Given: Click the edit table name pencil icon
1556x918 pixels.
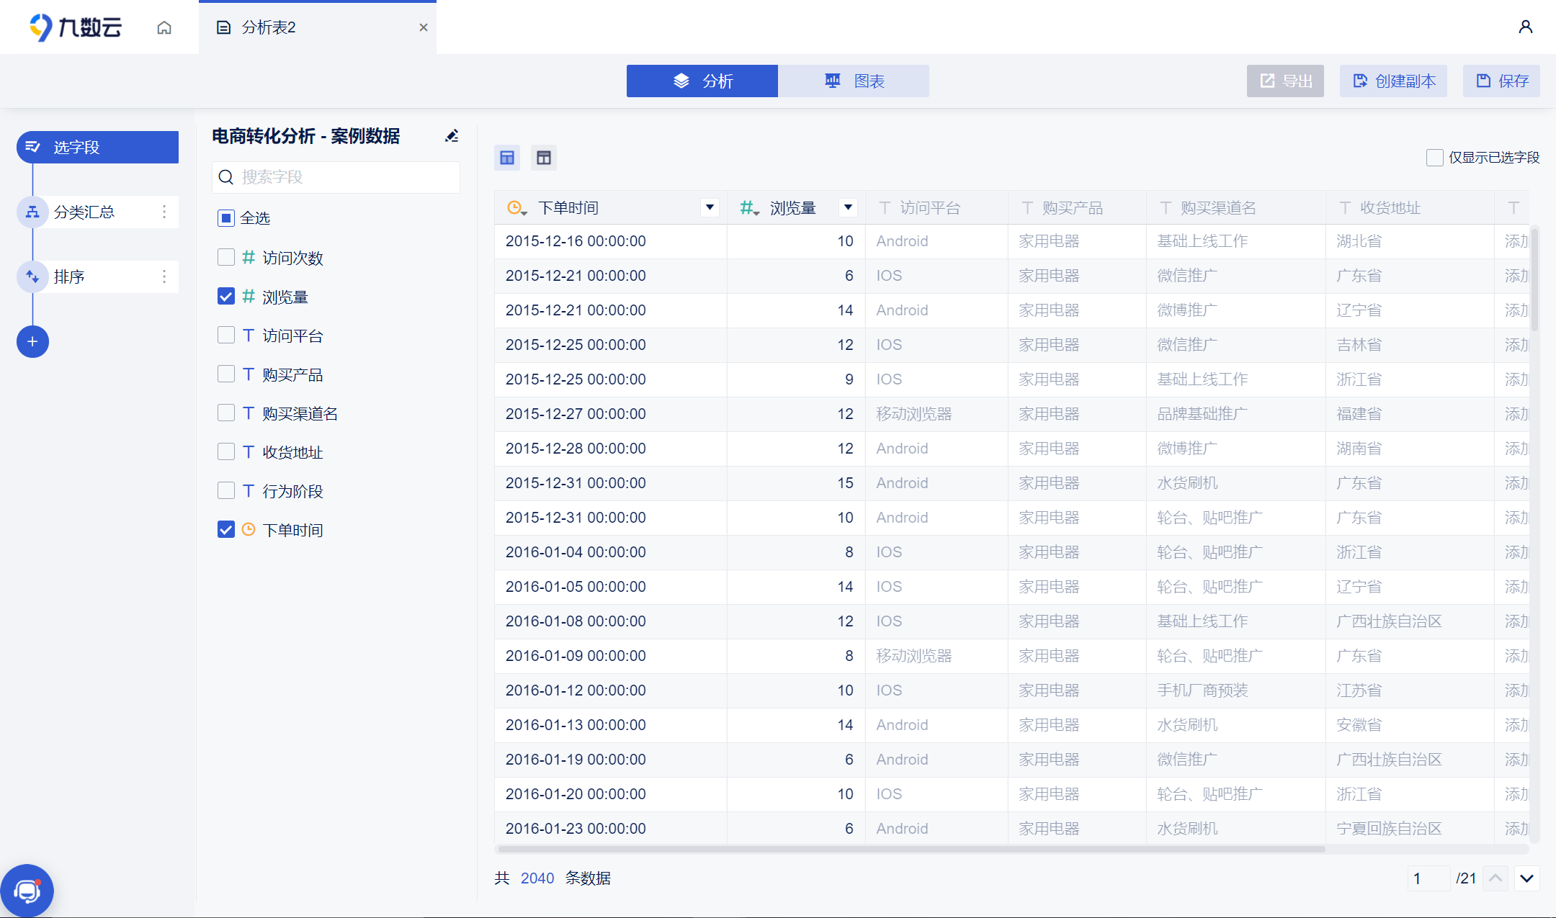Looking at the screenshot, I should pyautogui.click(x=452, y=136).
